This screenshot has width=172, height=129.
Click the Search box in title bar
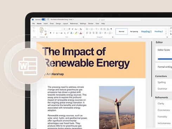coord(119,20)
